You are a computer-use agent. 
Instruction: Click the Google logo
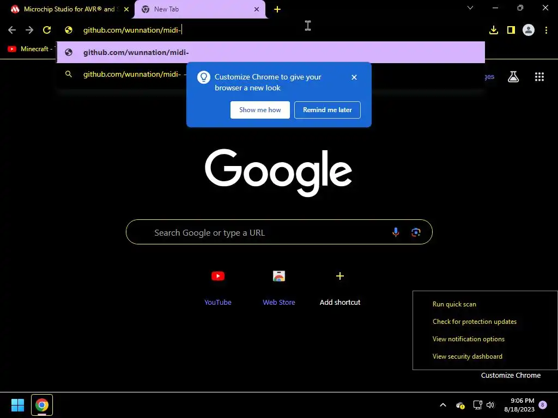pyautogui.click(x=278, y=173)
